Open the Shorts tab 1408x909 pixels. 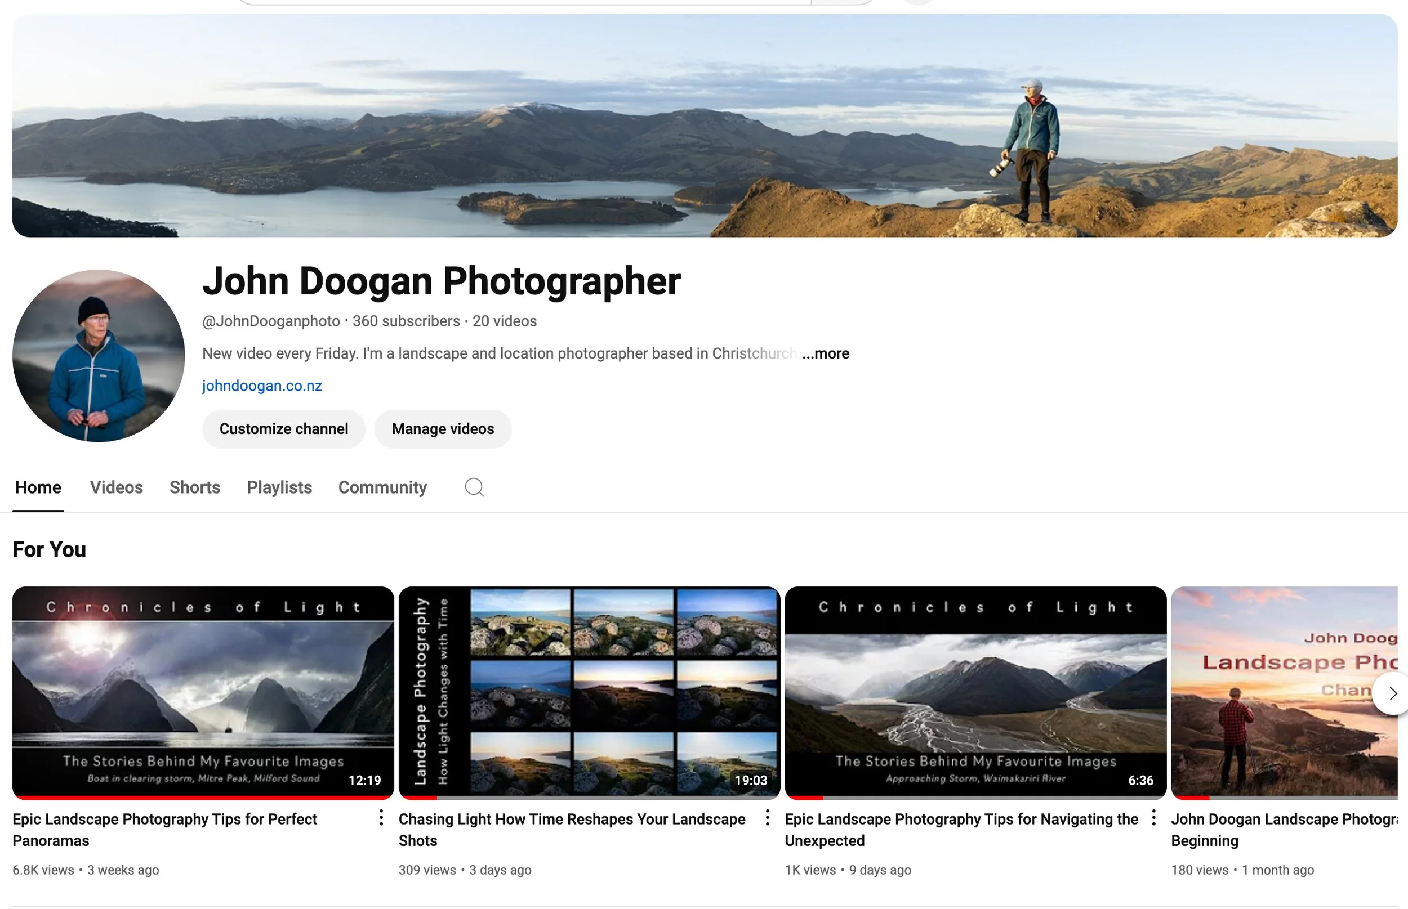[x=195, y=487]
